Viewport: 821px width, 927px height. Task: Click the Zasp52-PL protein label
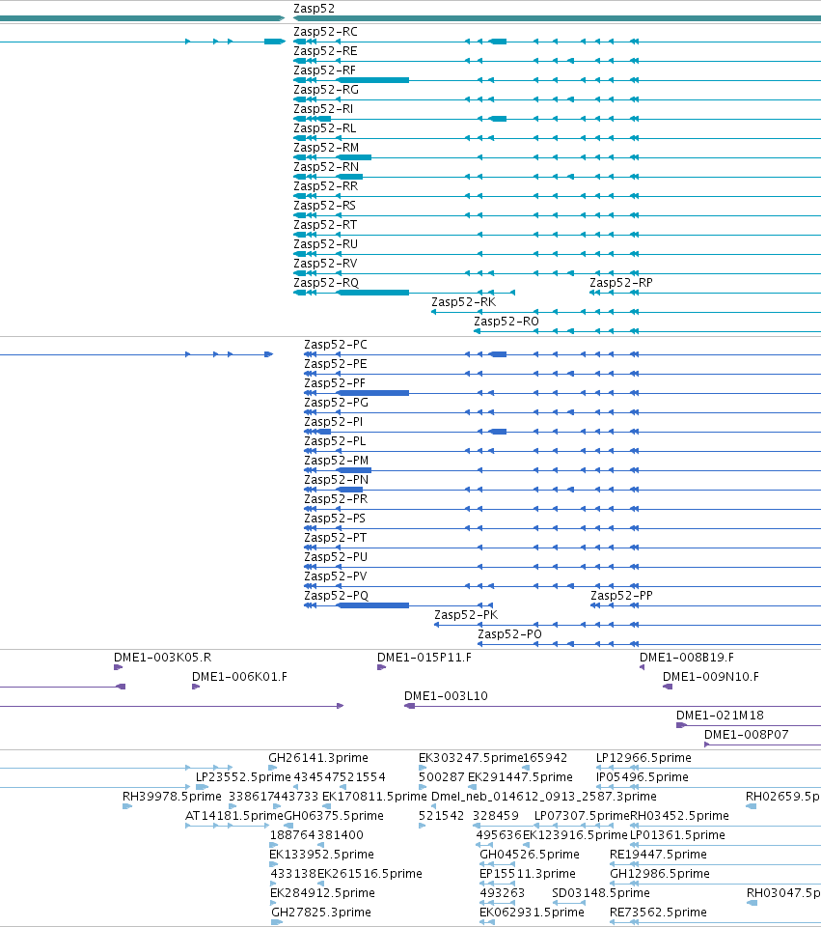pos(335,441)
